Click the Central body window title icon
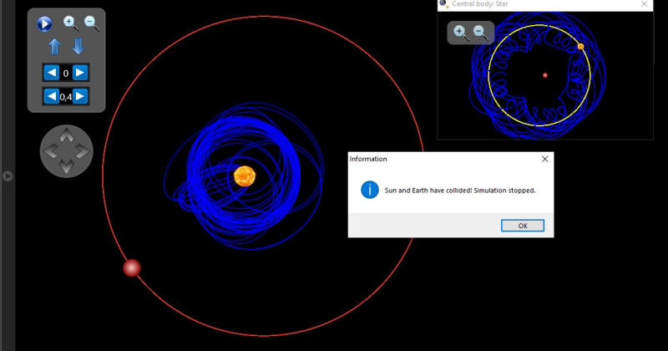 click(444, 4)
